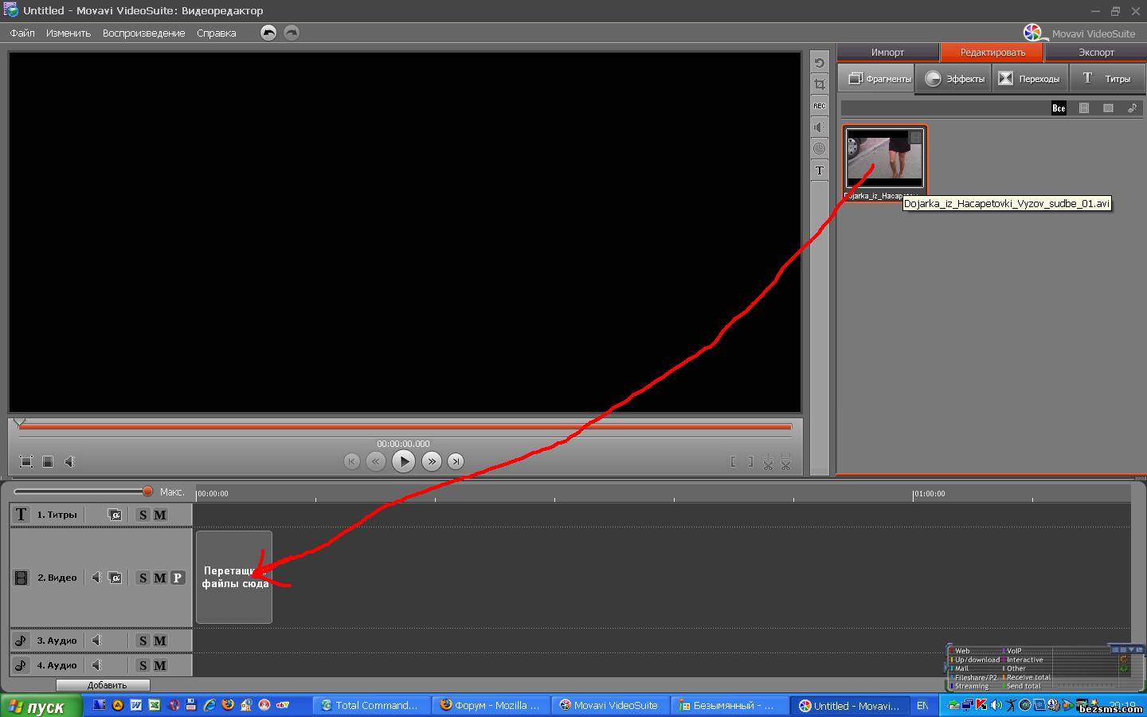Open the volume adjustment tool beside preview
Screen dimensions: 1147x717
pos(819,127)
